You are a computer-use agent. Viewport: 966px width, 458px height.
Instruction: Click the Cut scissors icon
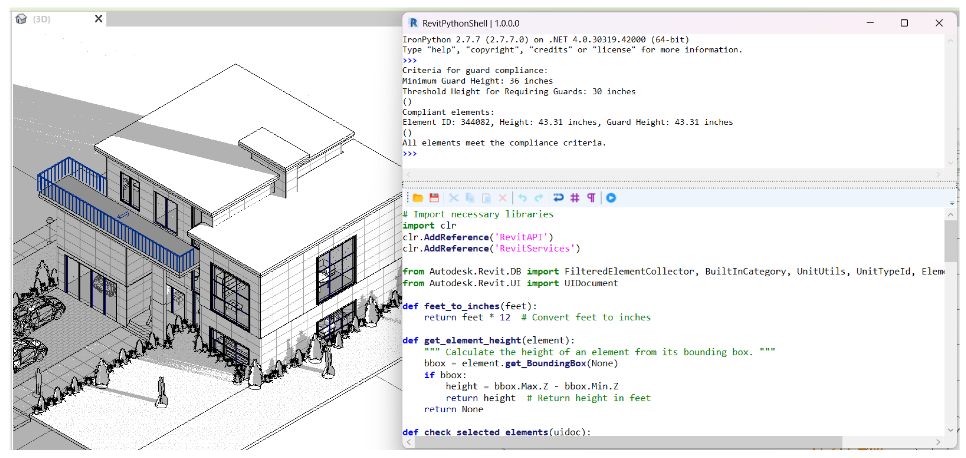click(x=453, y=198)
